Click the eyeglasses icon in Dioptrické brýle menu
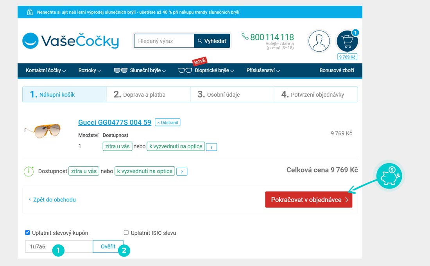The width and height of the screenshot is (430, 266). coord(185,70)
